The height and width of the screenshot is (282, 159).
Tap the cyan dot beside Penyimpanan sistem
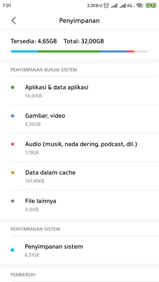point(12,250)
